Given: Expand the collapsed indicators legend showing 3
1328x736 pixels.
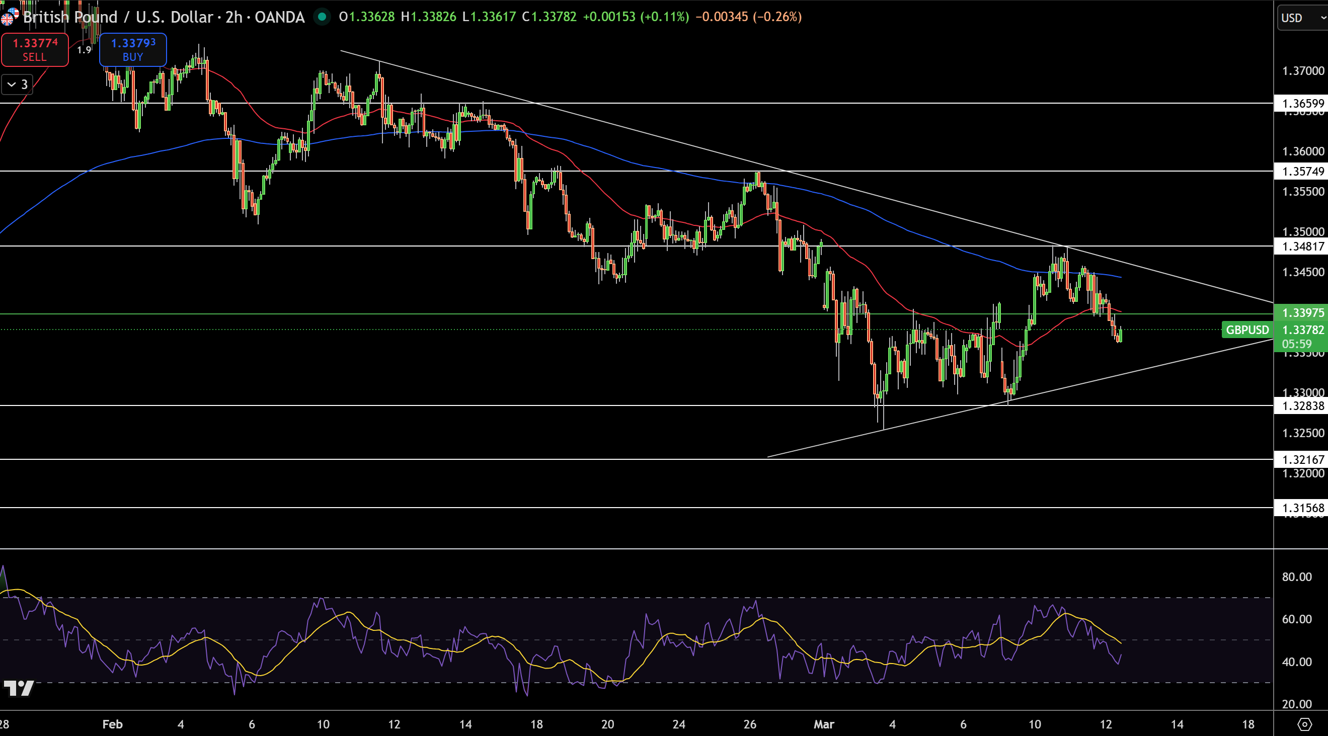Looking at the screenshot, I should point(17,85).
